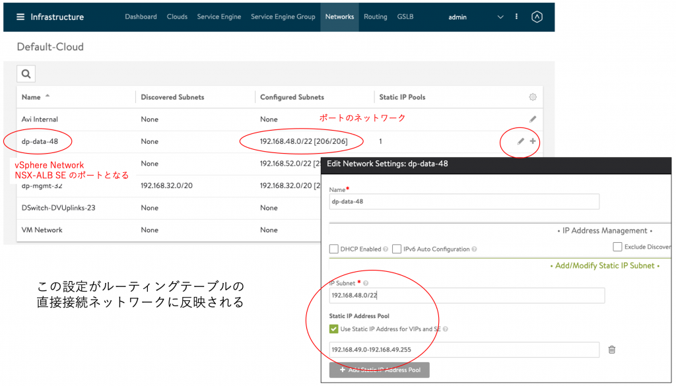Screen dimensions: 676x386
Task: Delete the static IP pool range
Action: [x=611, y=350]
